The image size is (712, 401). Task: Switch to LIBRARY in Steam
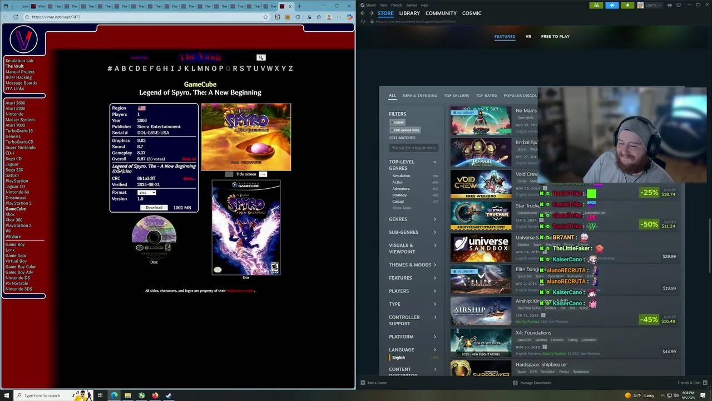tap(409, 13)
